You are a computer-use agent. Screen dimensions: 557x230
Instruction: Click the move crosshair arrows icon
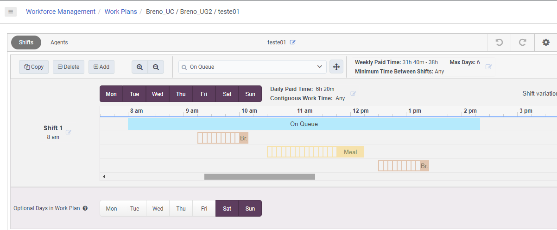click(336, 67)
